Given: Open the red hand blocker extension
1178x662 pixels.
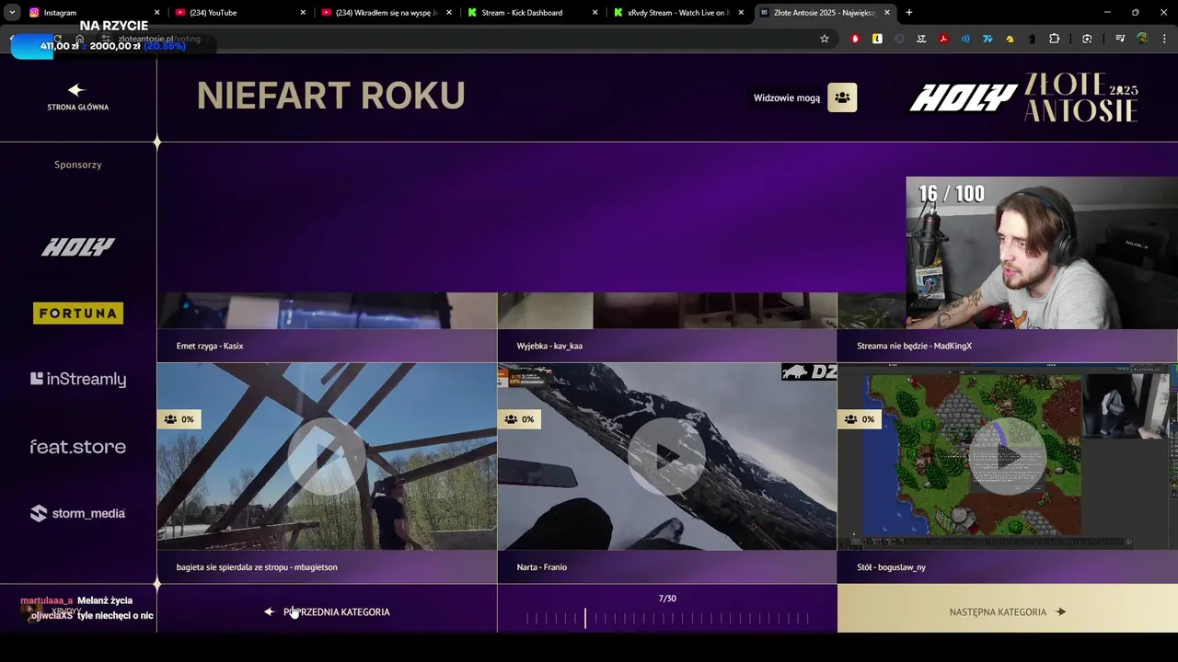Looking at the screenshot, I should click(855, 39).
